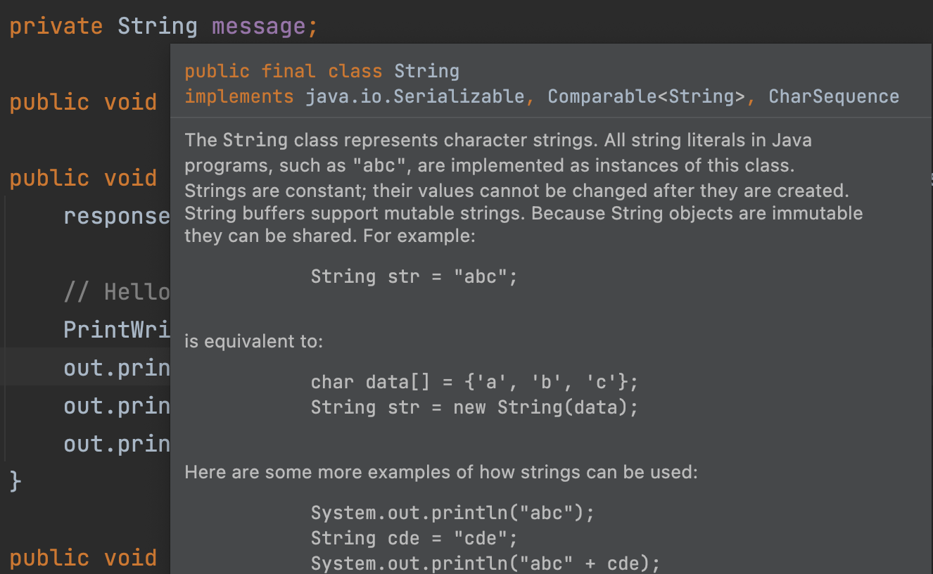Click the PrintWri code line
This screenshot has width=933, height=574.
coord(116,329)
